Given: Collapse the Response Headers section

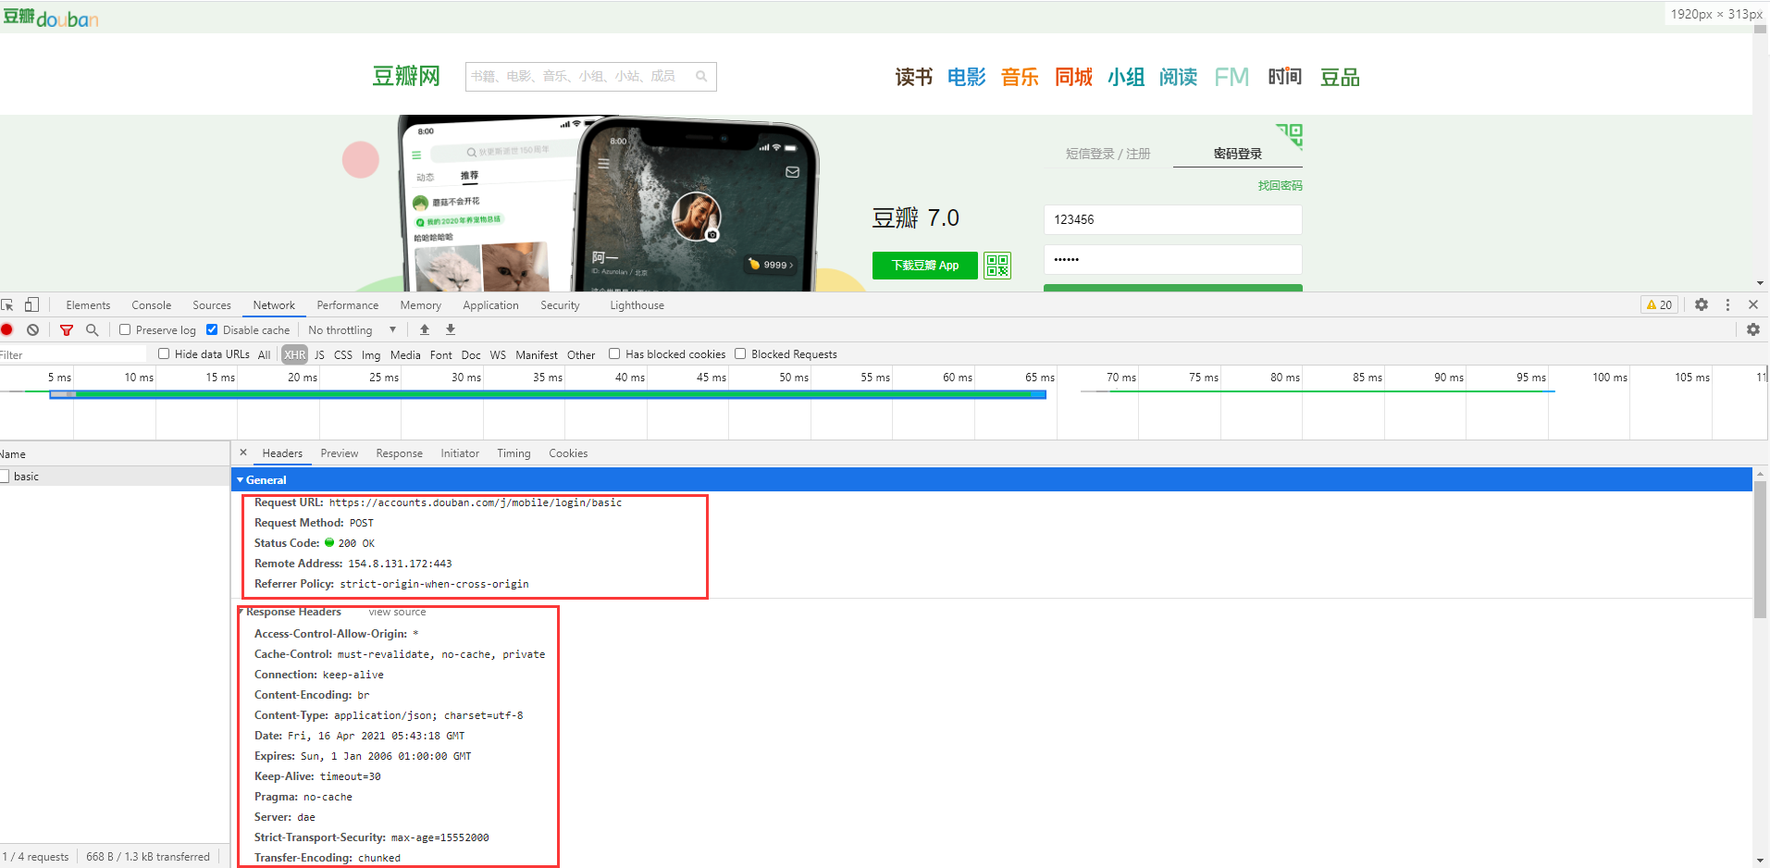Looking at the screenshot, I should (x=241, y=612).
